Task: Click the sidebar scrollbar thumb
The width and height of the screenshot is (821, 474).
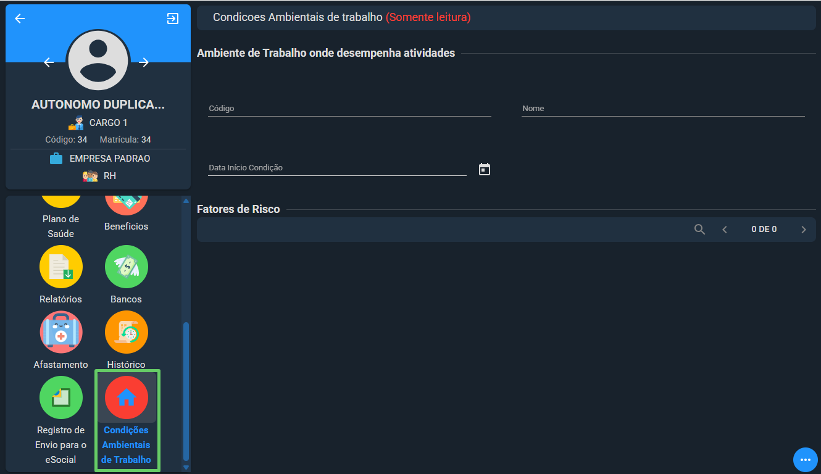Action: 186,391
